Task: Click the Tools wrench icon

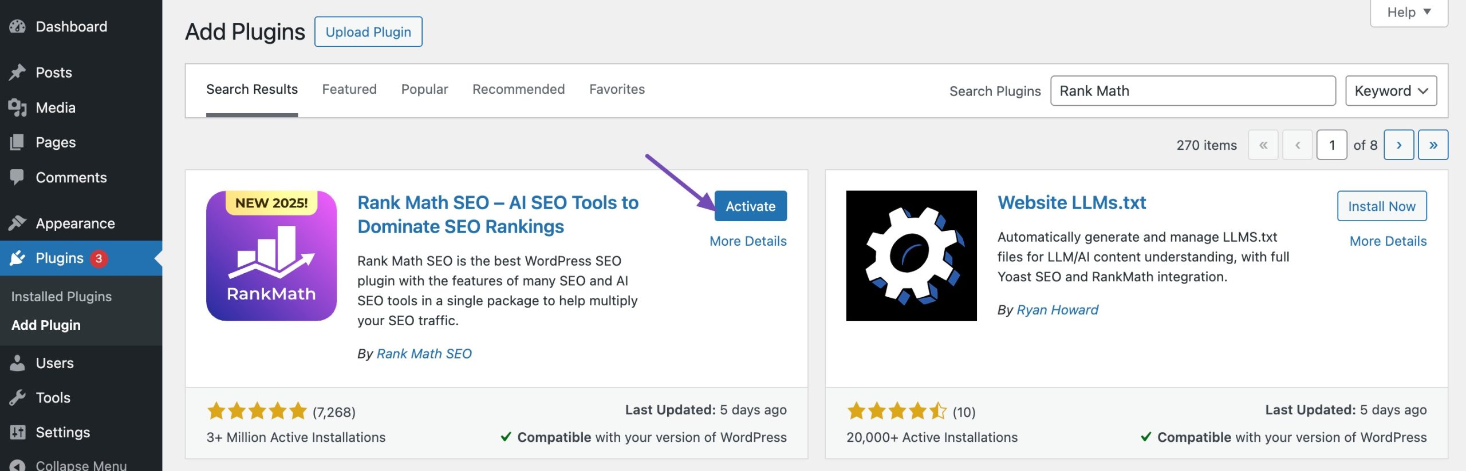Action: coord(18,397)
